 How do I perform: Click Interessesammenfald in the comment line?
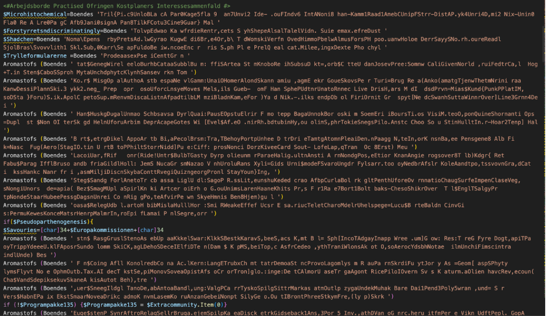point(188,6)
